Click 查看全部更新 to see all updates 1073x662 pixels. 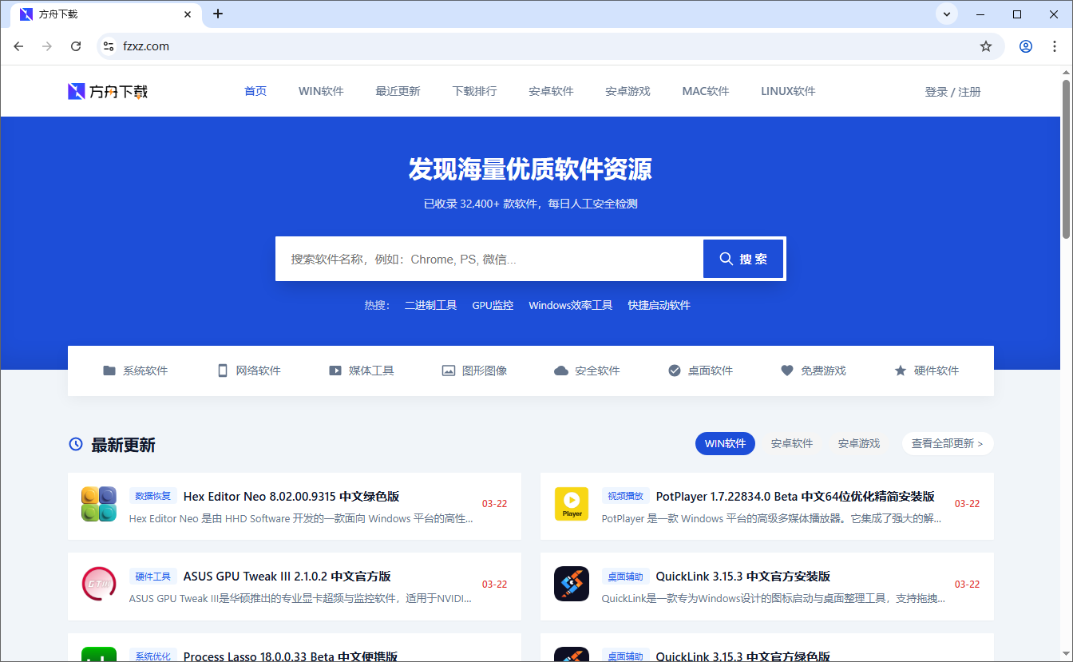click(948, 443)
